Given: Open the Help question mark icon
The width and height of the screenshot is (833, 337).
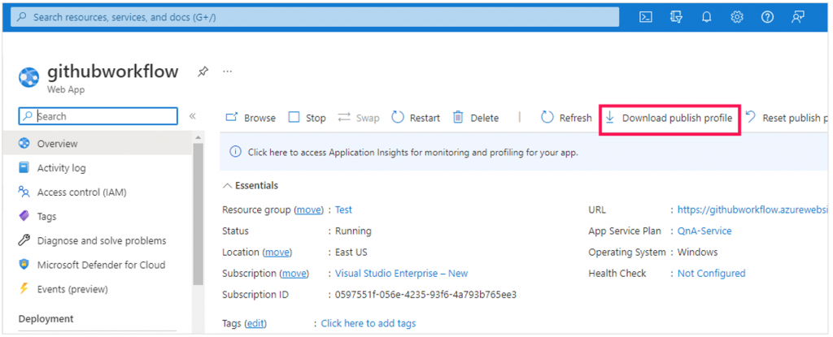Looking at the screenshot, I should pos(767,17).
